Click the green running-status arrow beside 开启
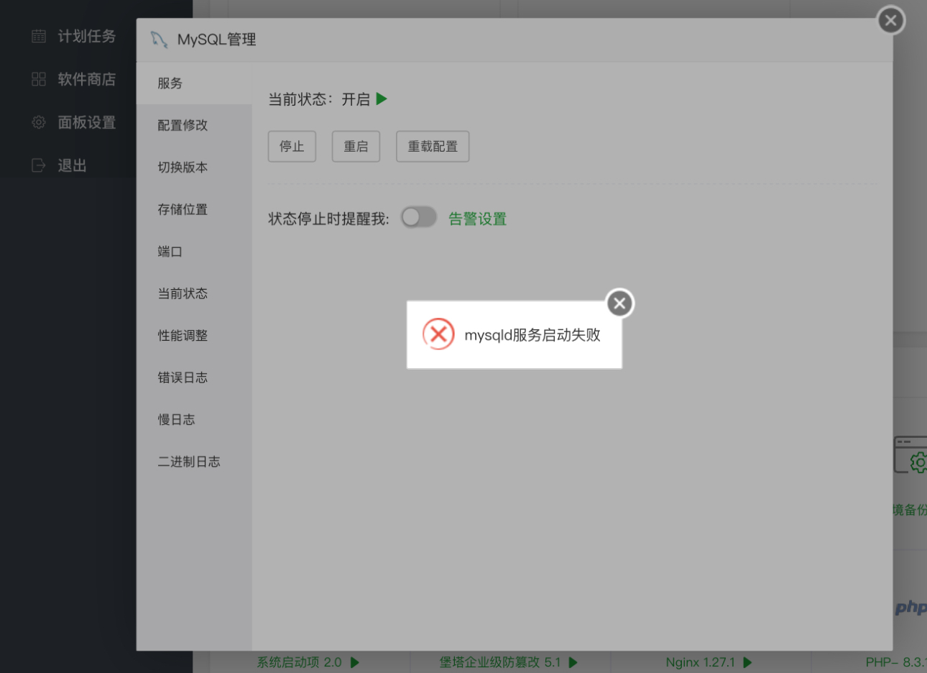The height and width of the screenshot is (673, 927). (382, 99)
